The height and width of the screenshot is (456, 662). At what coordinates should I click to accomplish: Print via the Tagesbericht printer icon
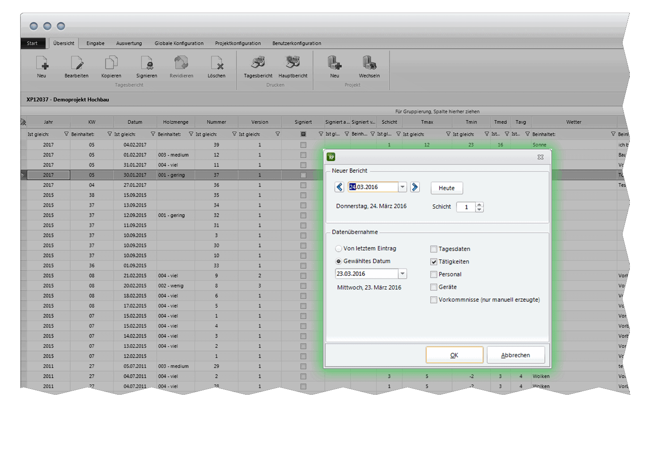click(x=258, y=63)
